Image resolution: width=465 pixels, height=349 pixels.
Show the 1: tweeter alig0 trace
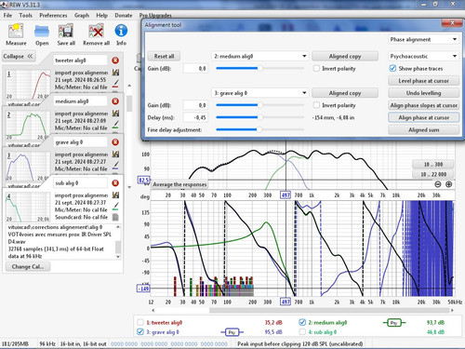click(x=140, y=322)
